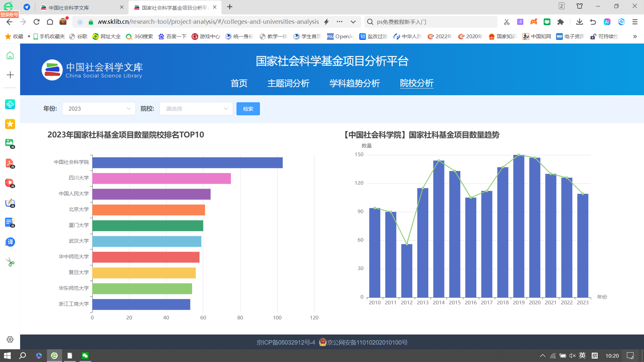Open the briefcase icon next to address bar
This screenshot has width=644, height=362.
[63, 21]
